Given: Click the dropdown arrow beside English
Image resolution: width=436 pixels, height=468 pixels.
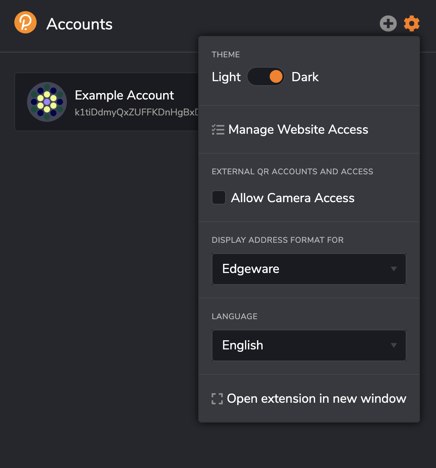Looking at the screenshot, I should pyautogui.click(x=394, y=345).
